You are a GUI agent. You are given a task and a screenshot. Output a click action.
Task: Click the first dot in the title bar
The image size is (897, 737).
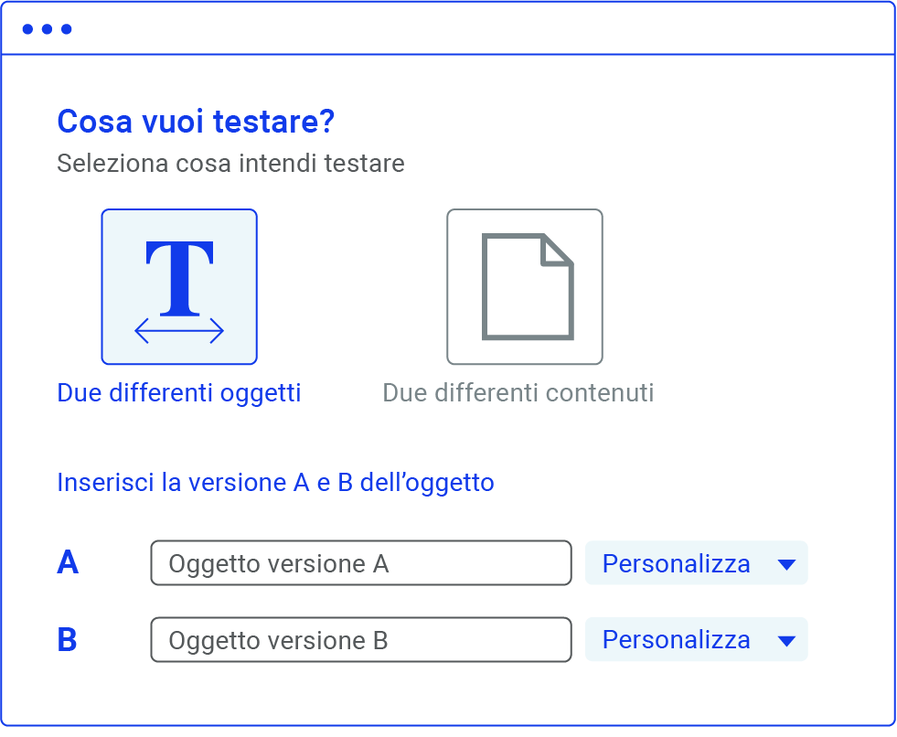(27, 29)
